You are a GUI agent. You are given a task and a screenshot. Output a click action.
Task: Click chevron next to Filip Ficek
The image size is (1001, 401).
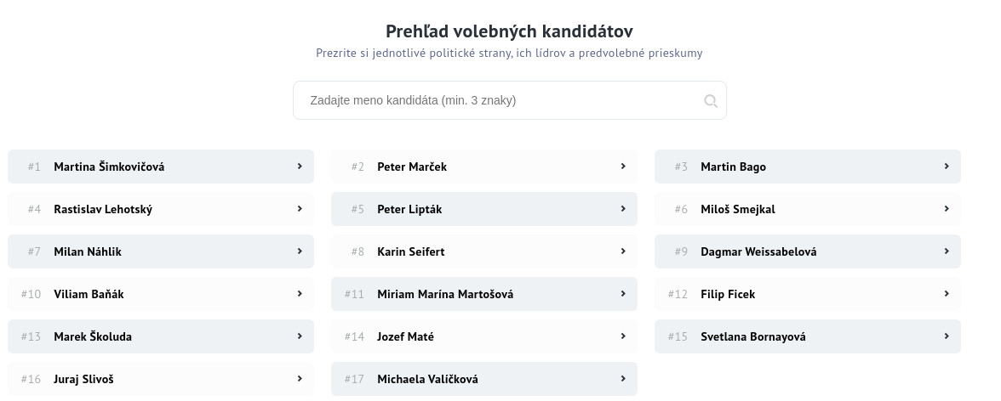pos(947,294)
